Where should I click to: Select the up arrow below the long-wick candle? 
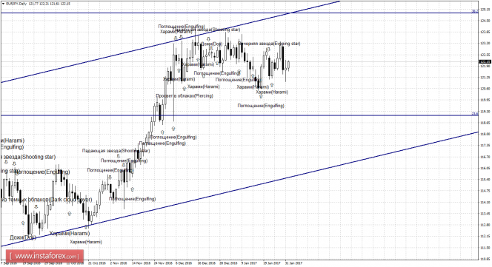(173, 129)
